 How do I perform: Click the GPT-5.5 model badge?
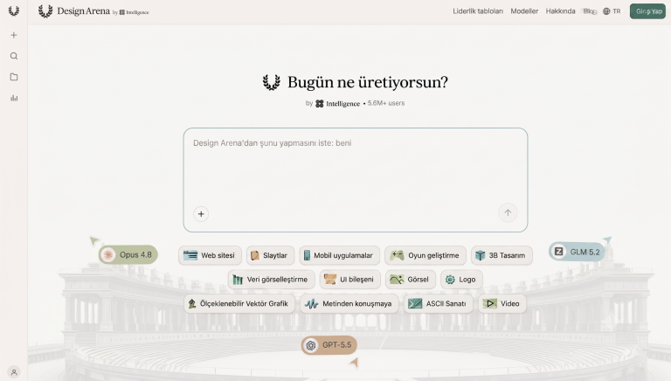329,345
